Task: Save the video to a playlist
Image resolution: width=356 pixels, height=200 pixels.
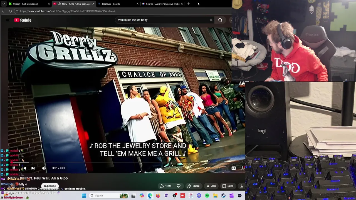Action: pyautogui.click(x=228, y=186)
